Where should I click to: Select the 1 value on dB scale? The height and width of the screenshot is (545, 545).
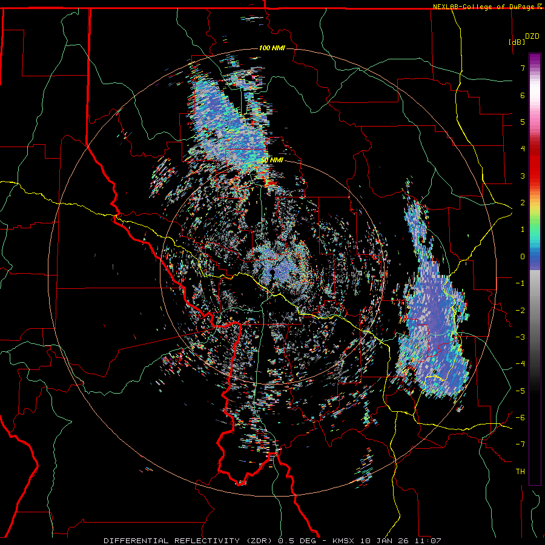click(x=523, y=230)
